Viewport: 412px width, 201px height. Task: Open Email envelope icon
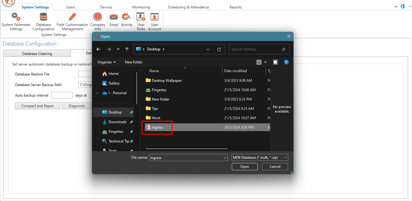pos(114,17)
